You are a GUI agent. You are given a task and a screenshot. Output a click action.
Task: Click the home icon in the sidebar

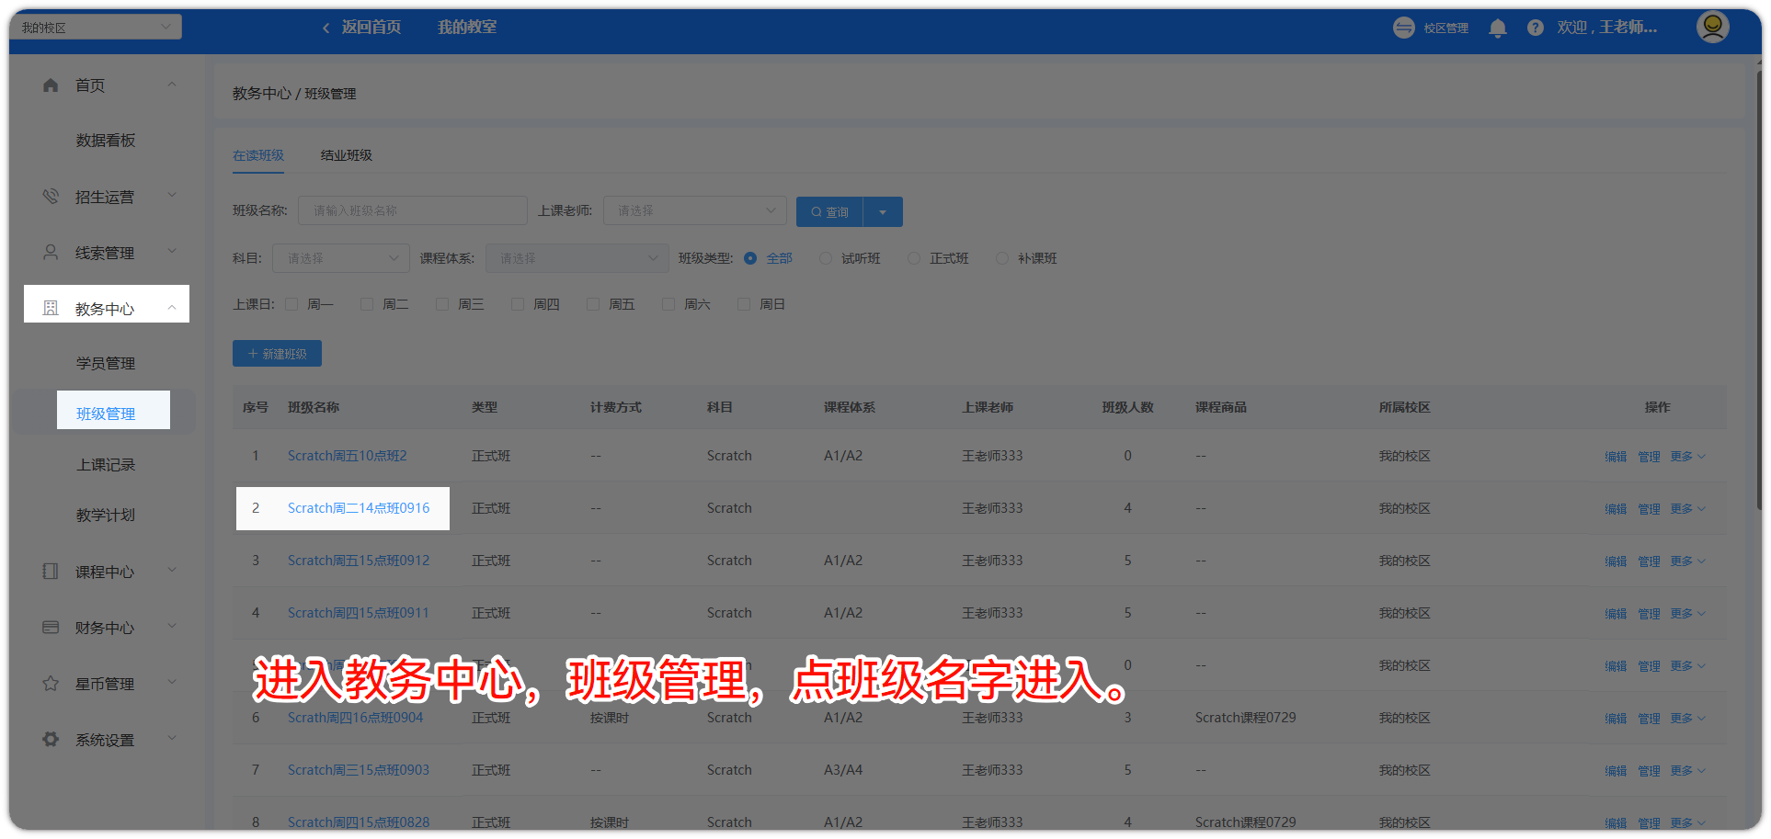(51, 85)
